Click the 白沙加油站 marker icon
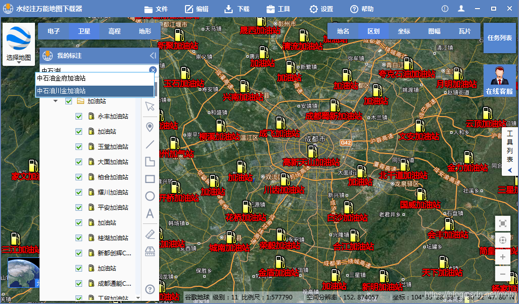The height and width of the screenshot is (304, 519). (x=348, y=207)
